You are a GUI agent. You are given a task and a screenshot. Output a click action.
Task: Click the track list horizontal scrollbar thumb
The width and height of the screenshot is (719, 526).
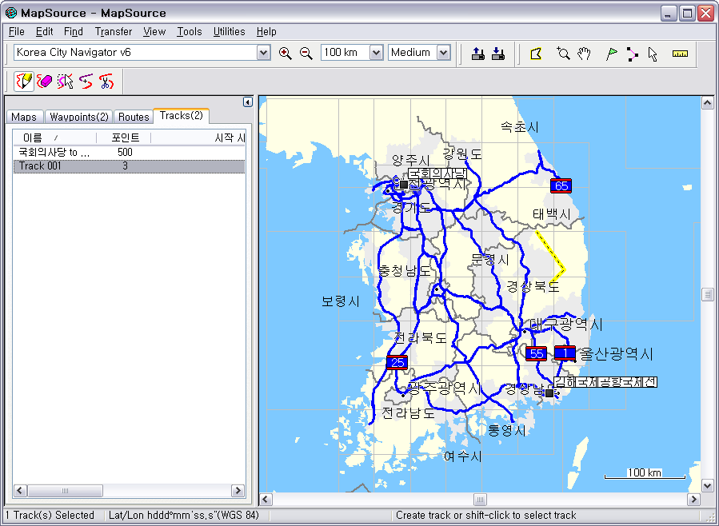pyautogui.click(x=65, y=491)
